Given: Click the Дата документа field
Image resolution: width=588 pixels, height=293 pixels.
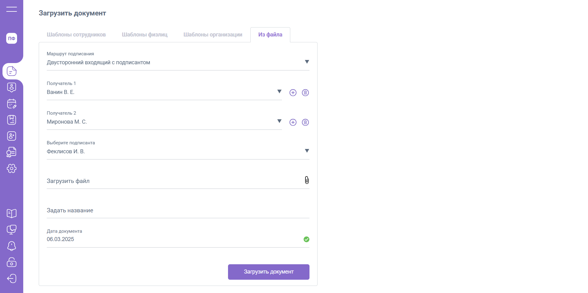Looking at the screenshot, I should (x=173, y=239).
